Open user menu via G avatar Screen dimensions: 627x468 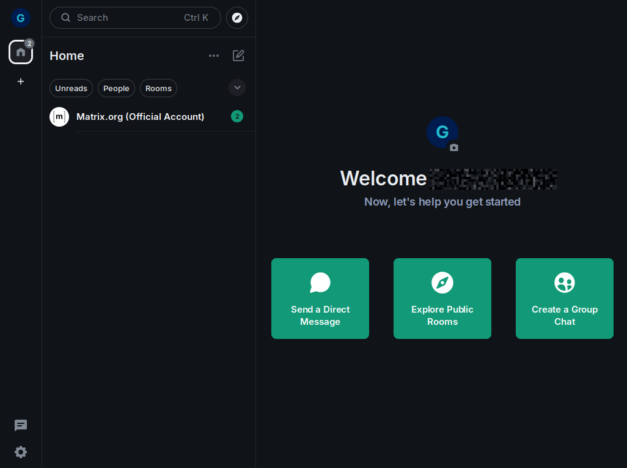tap(21, 18)
